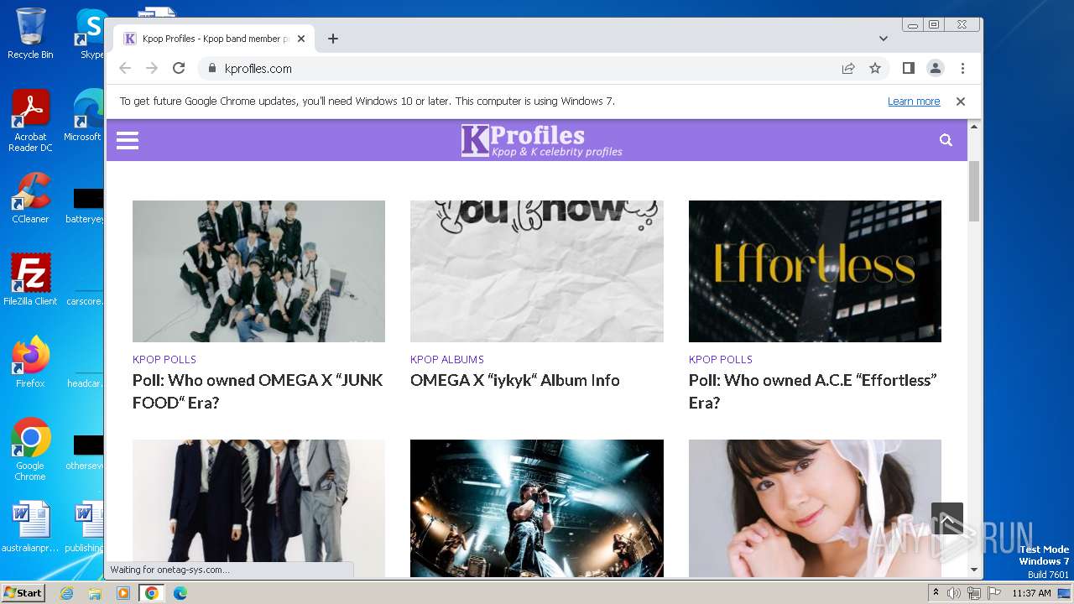Click the page vertical scrollbar thumb
Viewport: 1074px width, 604px height.
(974, 191)
